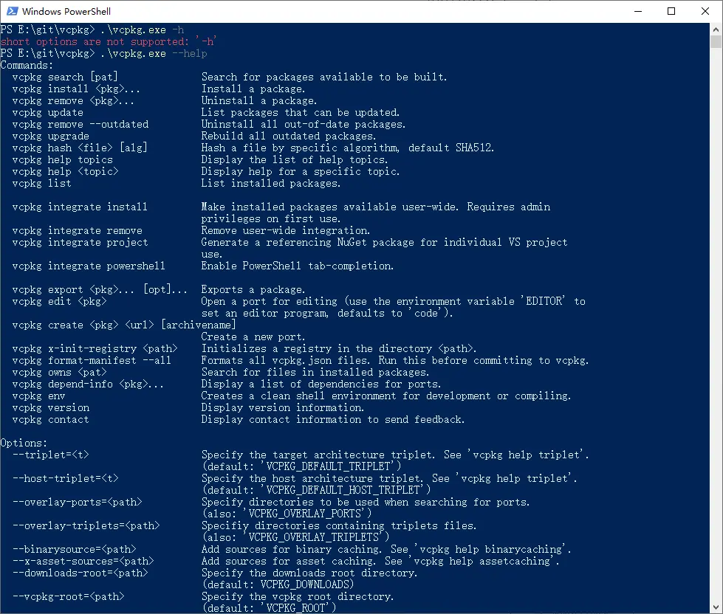Image resolution: width=723 pixels, height=614 pixels.
Task: Click the '--vcpkg-root=<path>' option
Action: [x=68, y=596]
